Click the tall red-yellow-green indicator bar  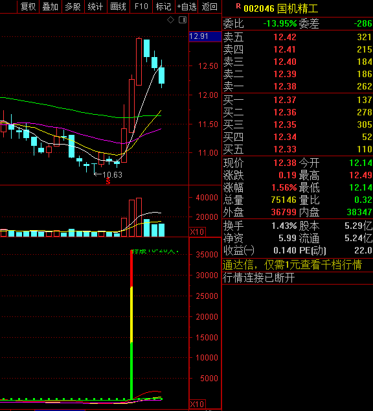click(x=131, y=325)
